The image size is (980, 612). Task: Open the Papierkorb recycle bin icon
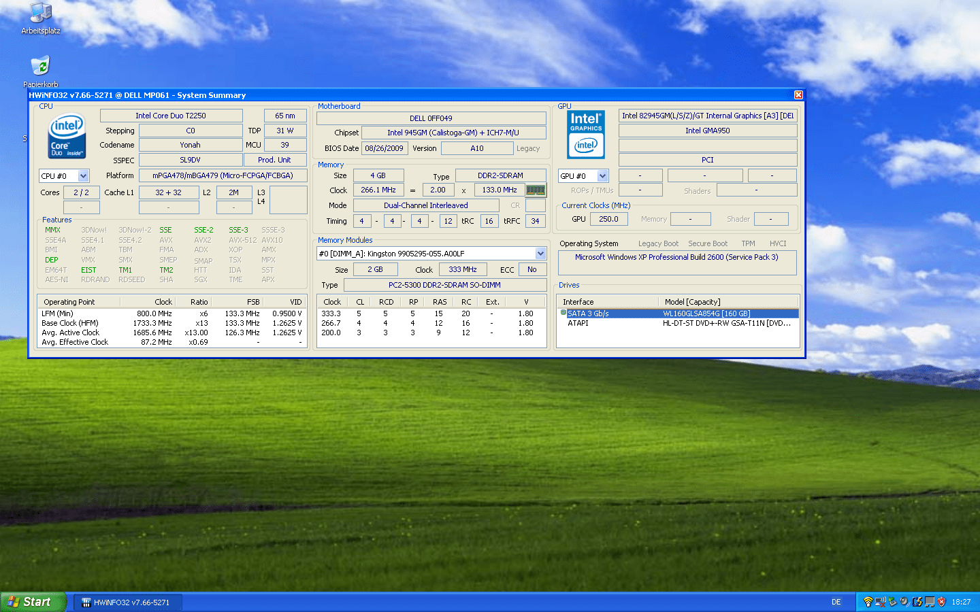point(41,71)
